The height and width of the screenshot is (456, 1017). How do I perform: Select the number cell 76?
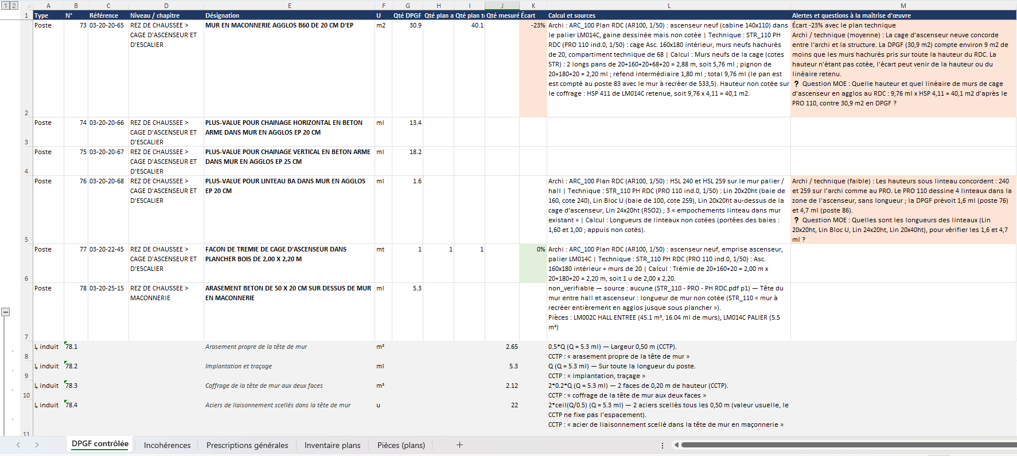click(x=76, y=210)
